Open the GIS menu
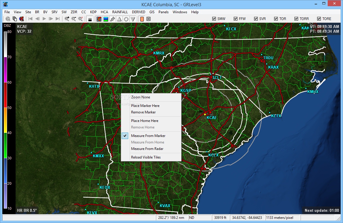Screen dimensions: 343x223 152,12
